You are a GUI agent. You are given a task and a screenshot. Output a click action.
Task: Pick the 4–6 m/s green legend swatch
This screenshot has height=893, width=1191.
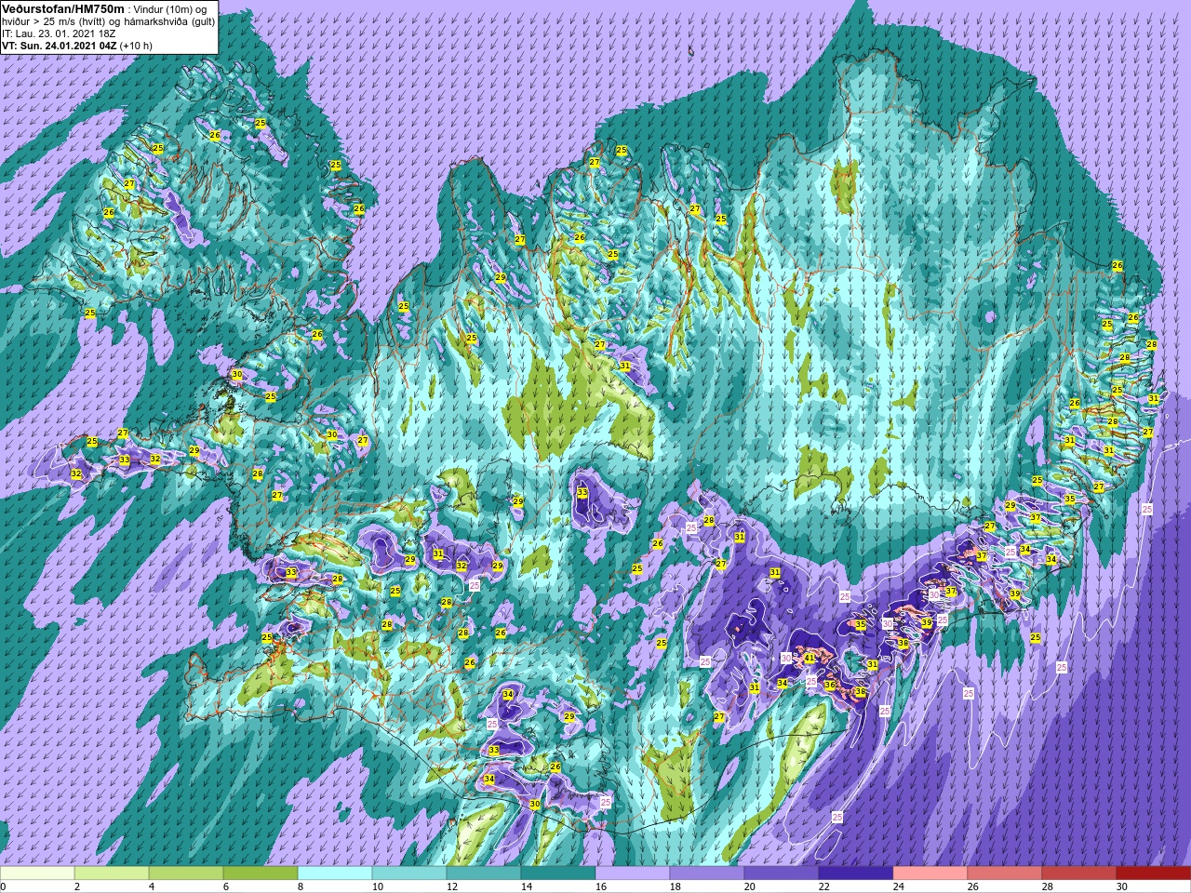186,873
